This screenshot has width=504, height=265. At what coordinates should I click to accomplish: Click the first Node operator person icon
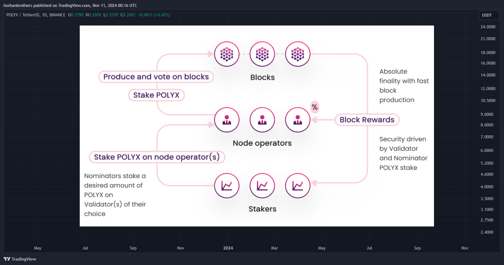227,120
